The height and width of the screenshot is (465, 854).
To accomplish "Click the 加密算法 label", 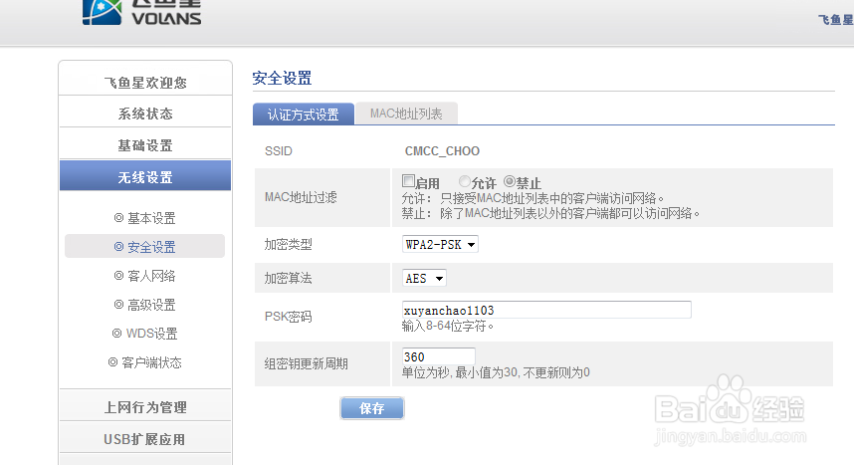I will click(288, 278).
